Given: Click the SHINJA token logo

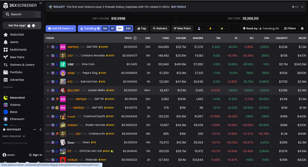Looking at the screenshot, I should coord(63,160).
